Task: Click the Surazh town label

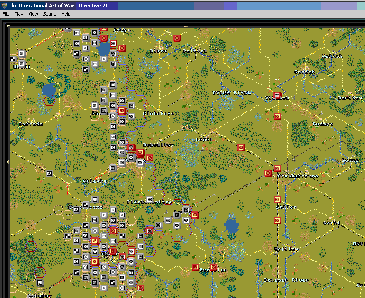Action: point(305,72)
